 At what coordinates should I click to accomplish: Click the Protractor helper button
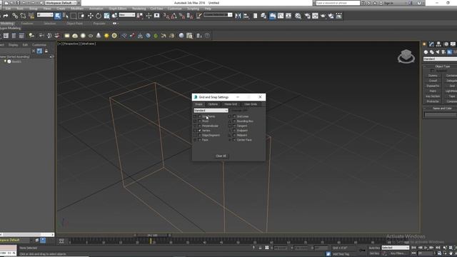tap(433, 101)
